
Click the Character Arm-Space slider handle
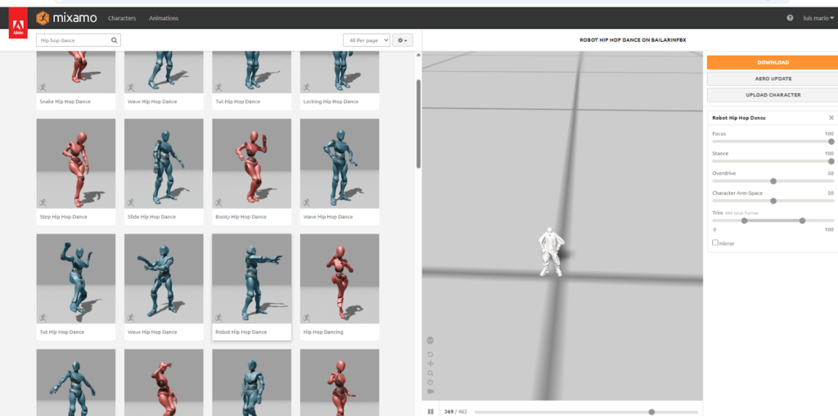tap(773, 201)
